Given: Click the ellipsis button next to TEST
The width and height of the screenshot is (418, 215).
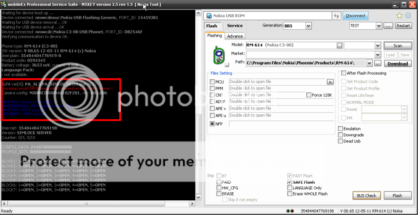Looking at the screenshot, I should click(388, 26).
